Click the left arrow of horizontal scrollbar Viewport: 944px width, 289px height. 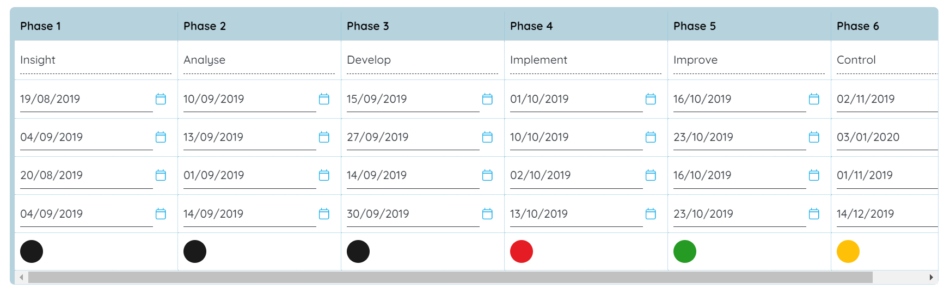click(21, 278)
